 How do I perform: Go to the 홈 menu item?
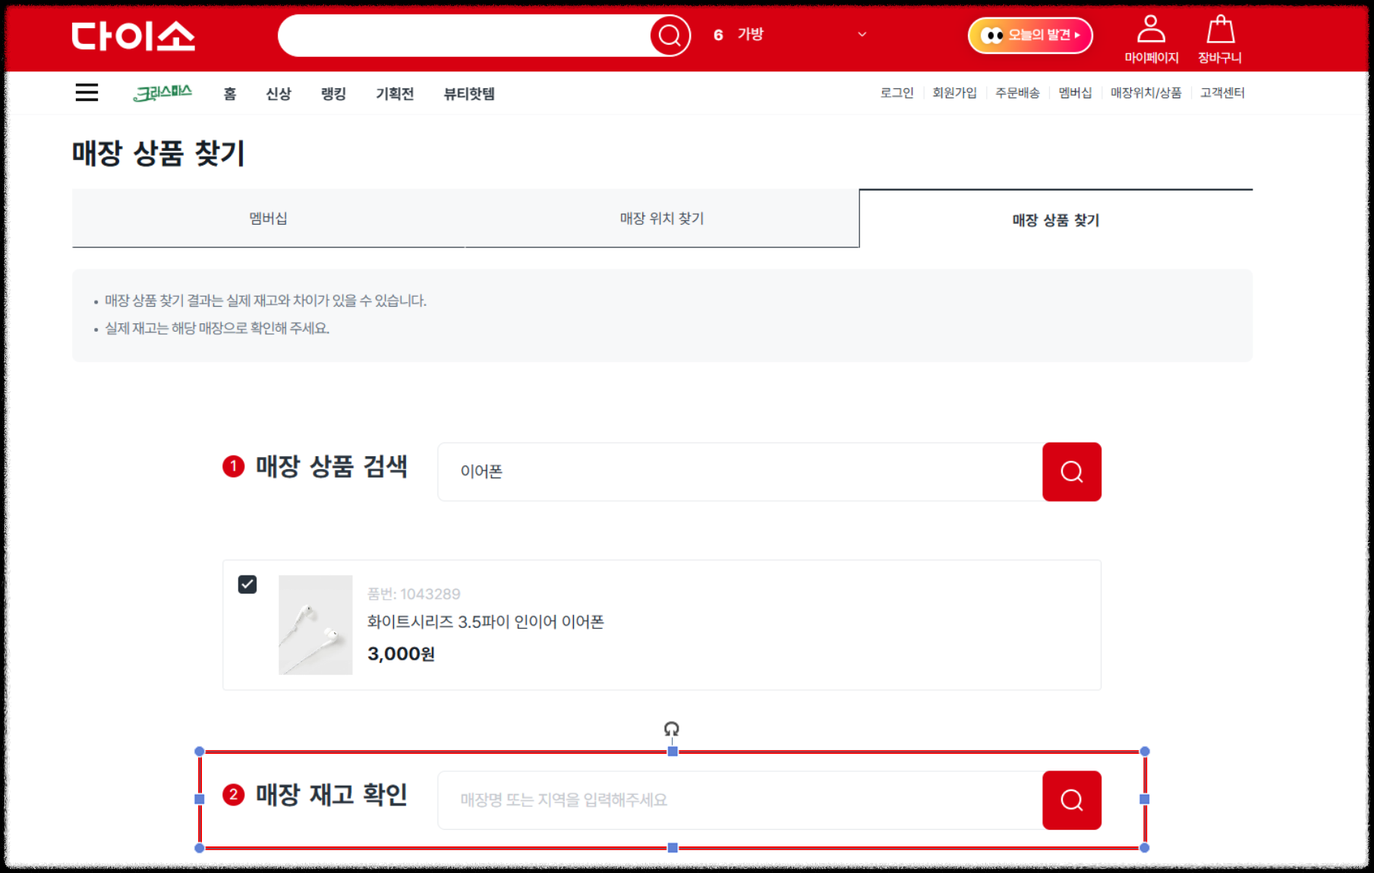[230, 93]
